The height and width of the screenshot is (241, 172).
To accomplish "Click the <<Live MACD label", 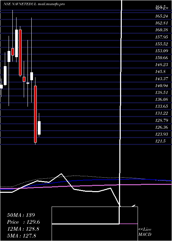I will pos(145,232).
